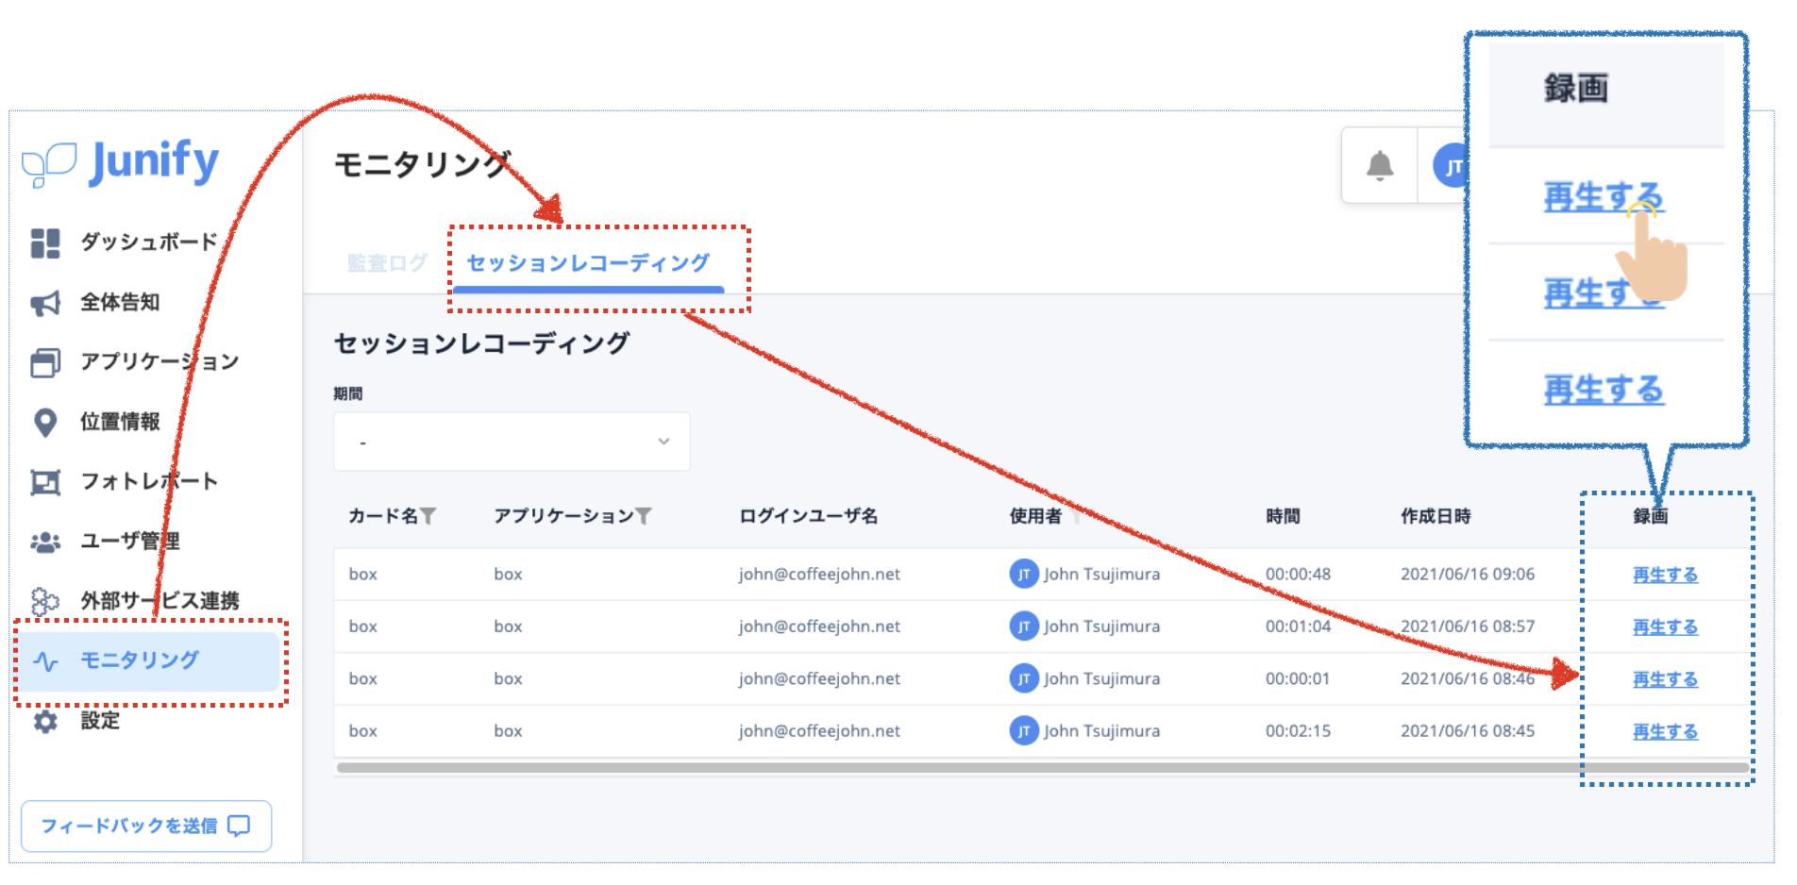Open the notification bell

pyautogui.click(x=1379, y=166)
